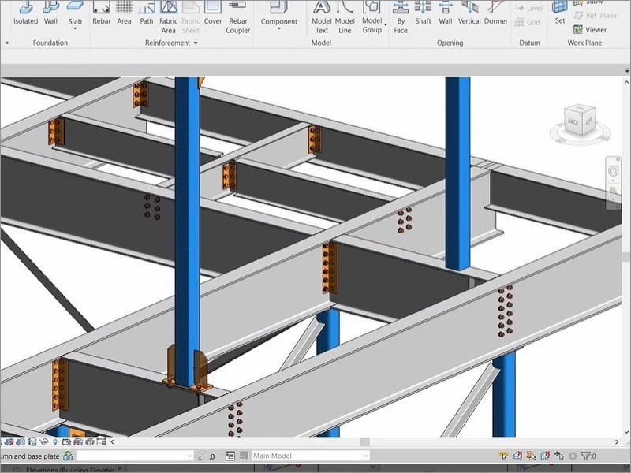The image size is (631, 473).
Task: Click the Temporary Hide/Isolate glasses icon
Action: [x=43, y=442]
